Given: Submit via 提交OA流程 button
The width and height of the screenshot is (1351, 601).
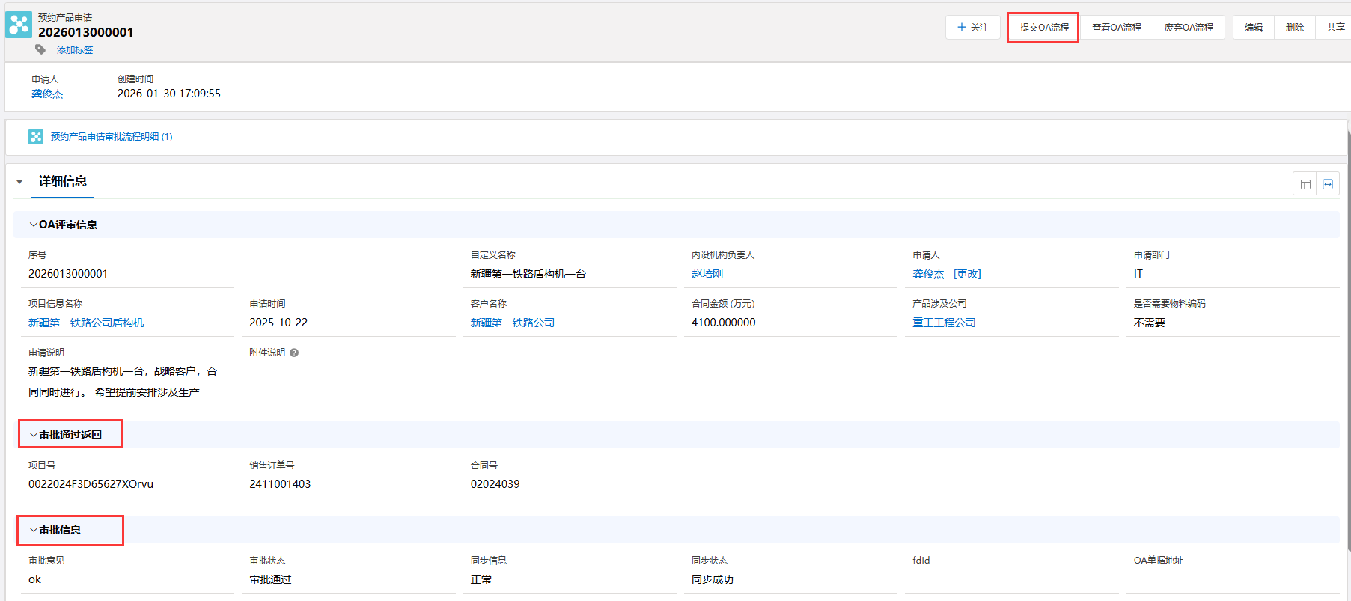Looking at the screenshot, I should coord(1043,28).
